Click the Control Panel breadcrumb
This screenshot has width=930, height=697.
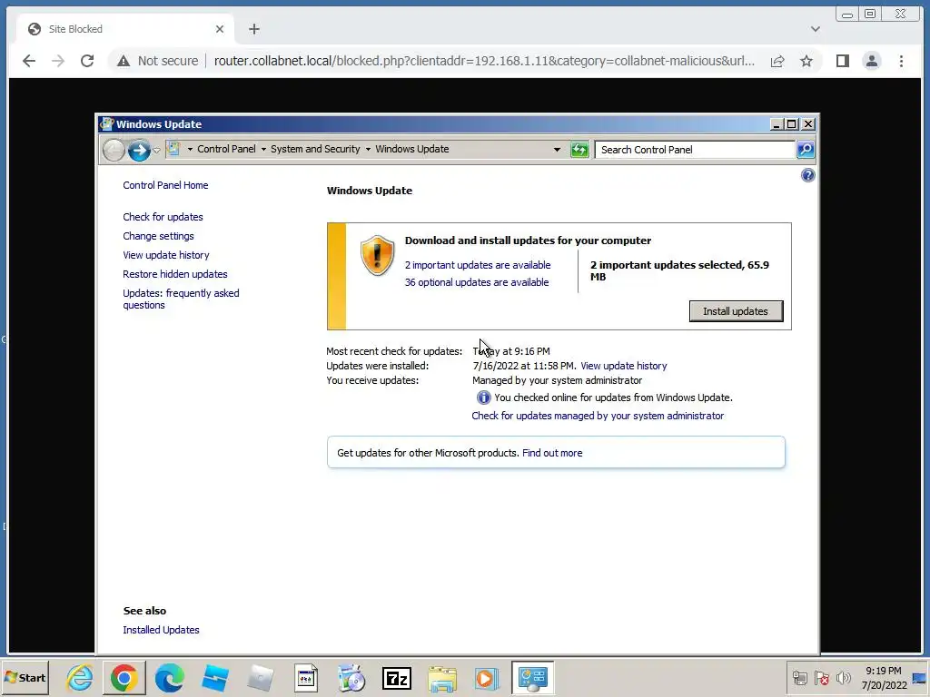pos(226,150)
